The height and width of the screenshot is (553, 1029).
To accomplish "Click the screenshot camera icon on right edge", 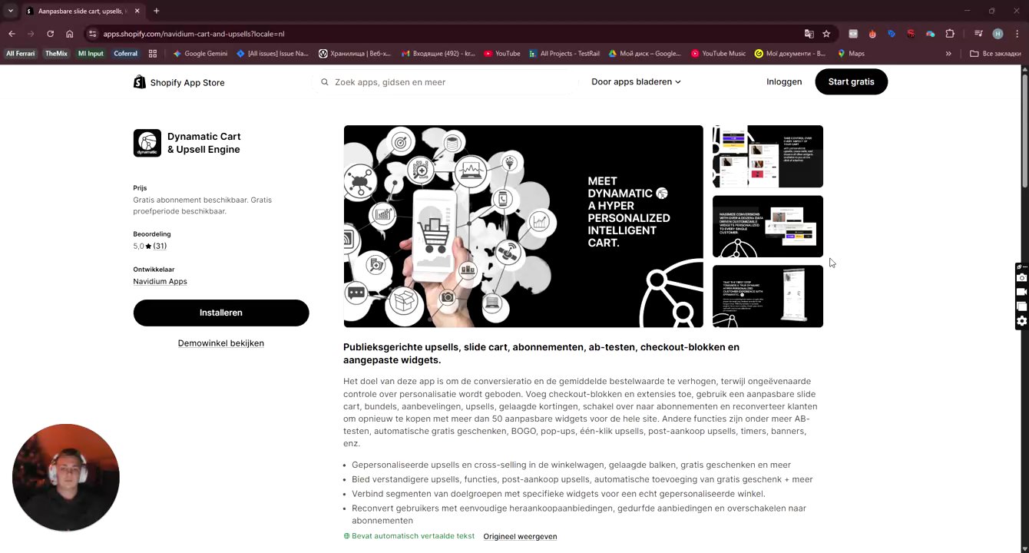I will (x=1021, y=277).
